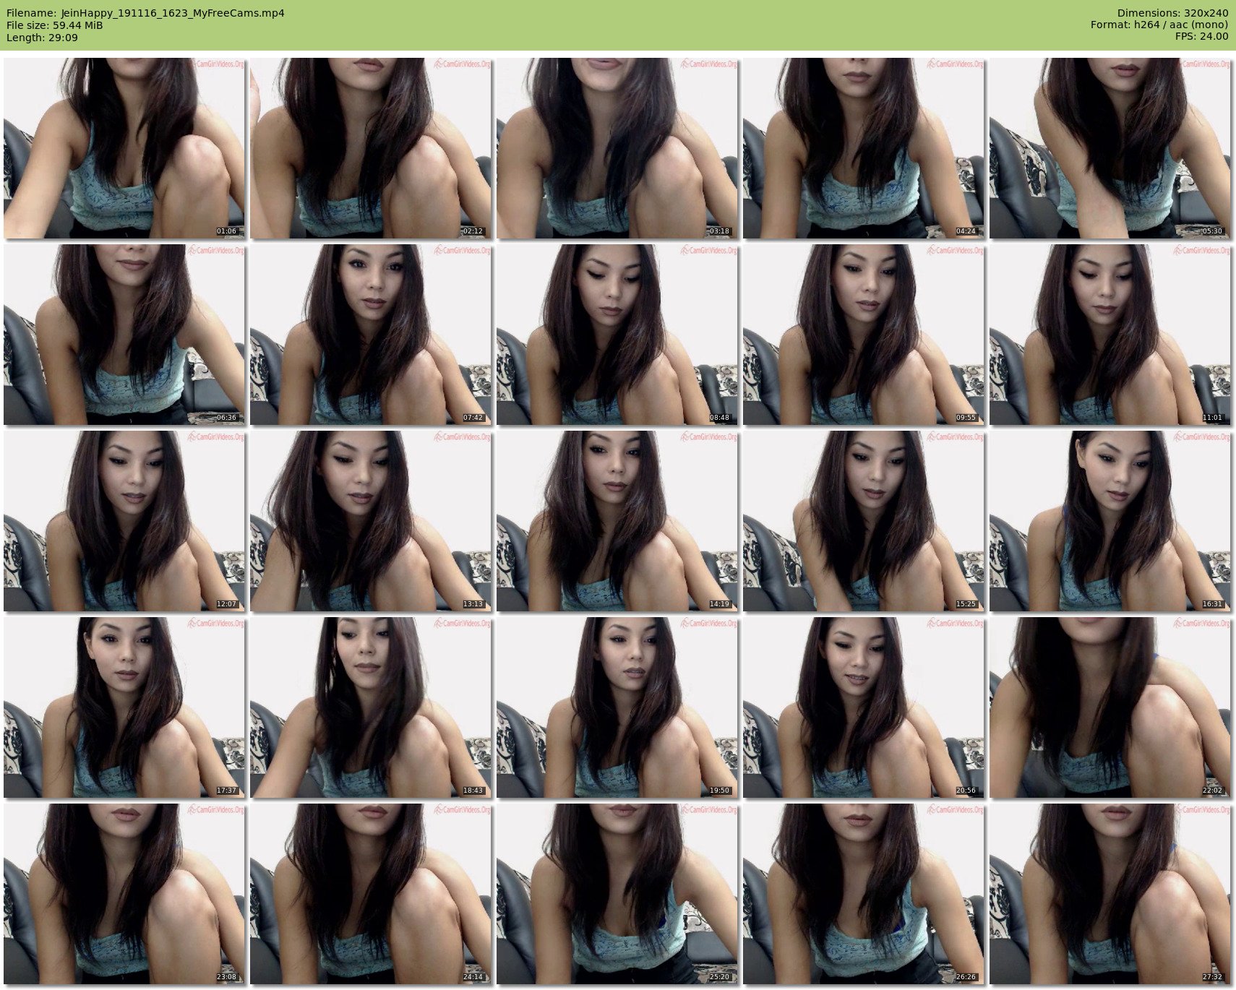Select the thumbnail at 22:02
Screen dimensions: 1236x990
click(1110, 707)
